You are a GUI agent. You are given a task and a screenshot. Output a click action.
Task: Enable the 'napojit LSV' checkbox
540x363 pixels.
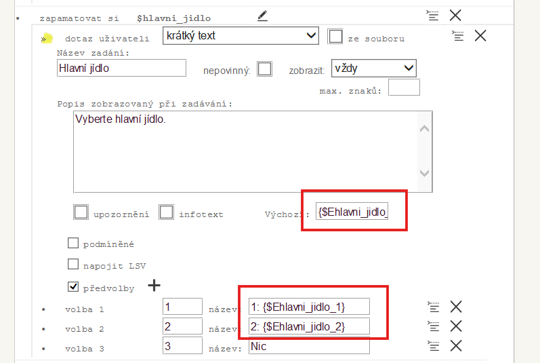(73, 265)
